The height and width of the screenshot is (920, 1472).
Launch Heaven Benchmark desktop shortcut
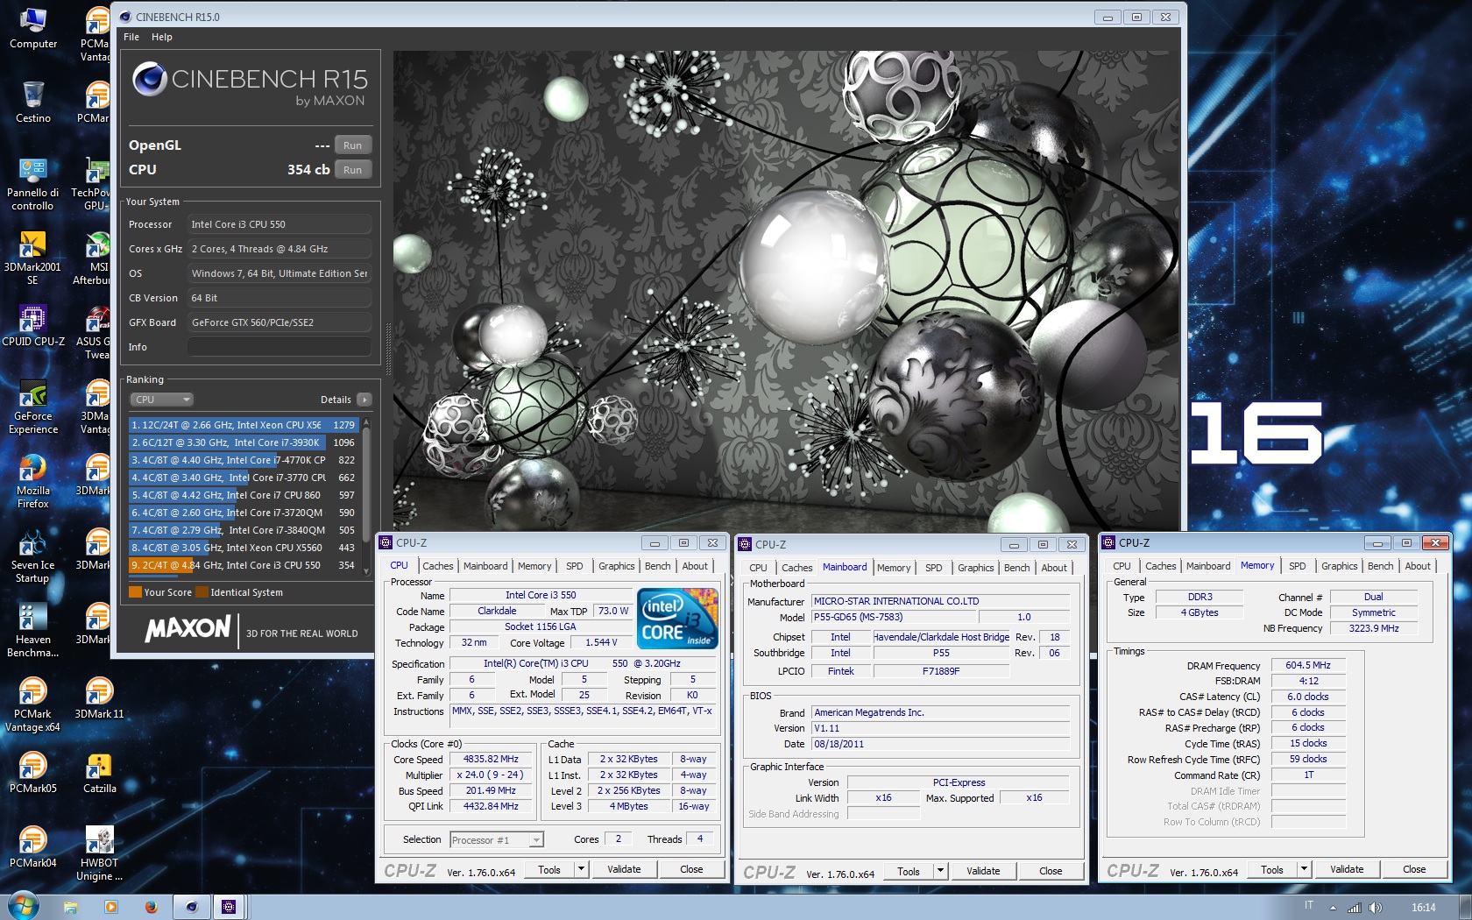click(32, 631)
